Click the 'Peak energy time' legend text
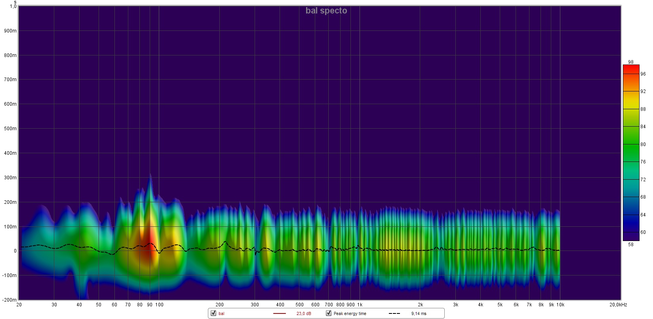Viewport: 653px width, 319px height. click(x=350, y=313)
